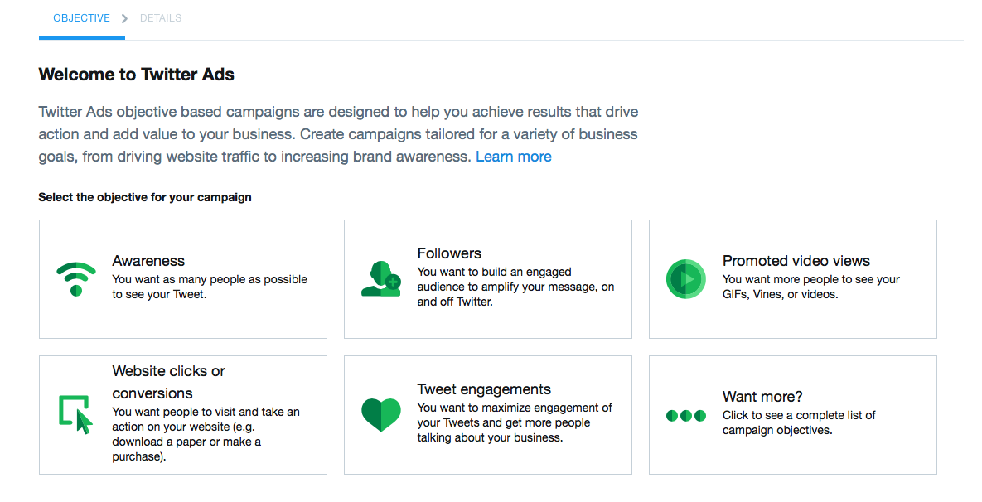982x502 pixels.
Task: Open the Learn more link
Action: [513, 157]
